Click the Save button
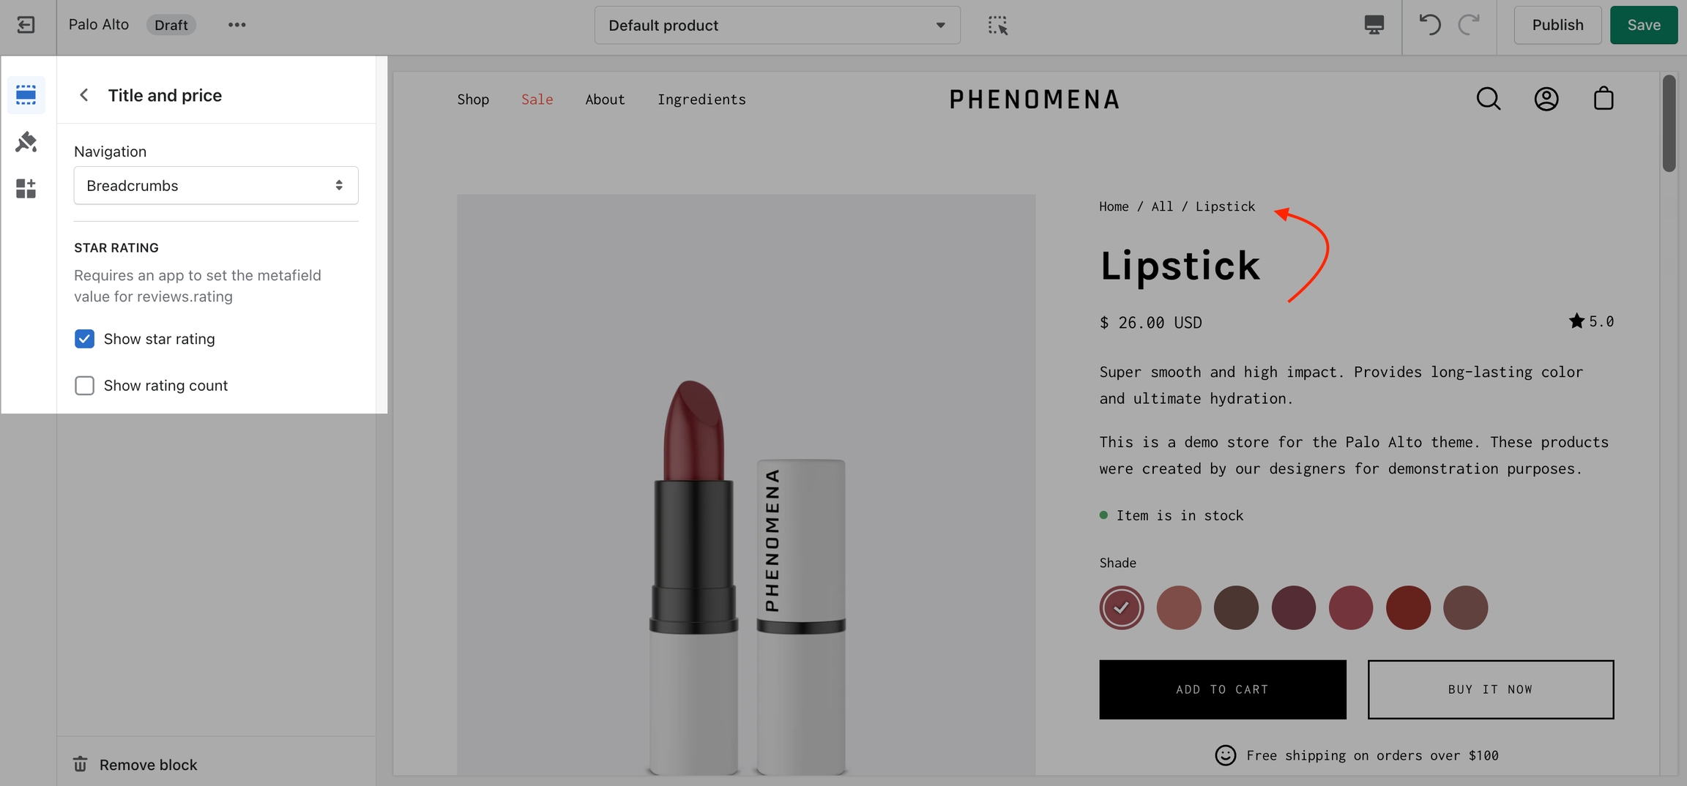Viewport: 1687px width, 786px height. tap(1643, 25)
